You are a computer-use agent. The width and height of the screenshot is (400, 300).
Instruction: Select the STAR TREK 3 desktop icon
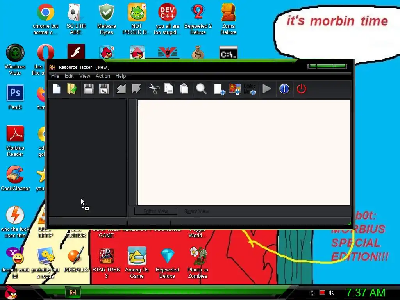(106, 262)
